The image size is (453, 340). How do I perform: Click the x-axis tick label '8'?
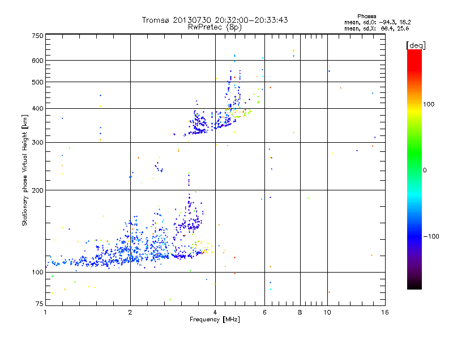300,312
